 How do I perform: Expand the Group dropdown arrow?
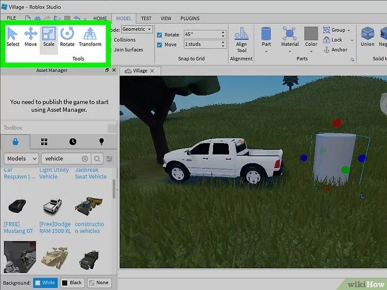(349, 30)
